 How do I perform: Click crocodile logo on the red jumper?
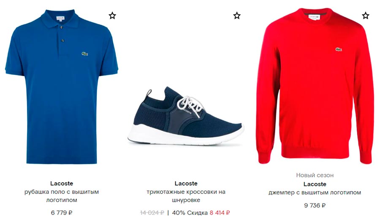coord(339,49)
